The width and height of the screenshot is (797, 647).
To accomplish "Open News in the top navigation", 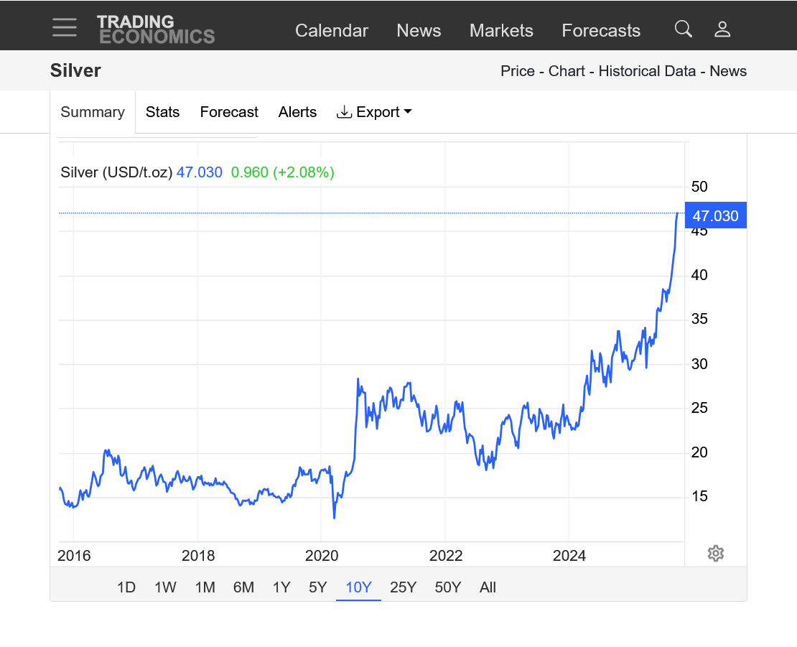I will pyautogui.click(x=419, y=30).
